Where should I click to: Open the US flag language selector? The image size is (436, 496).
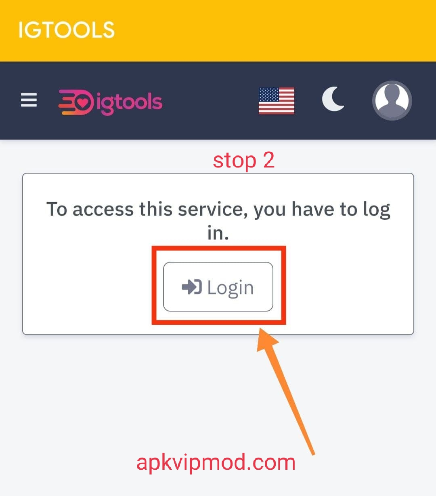(x=277, y=101)
